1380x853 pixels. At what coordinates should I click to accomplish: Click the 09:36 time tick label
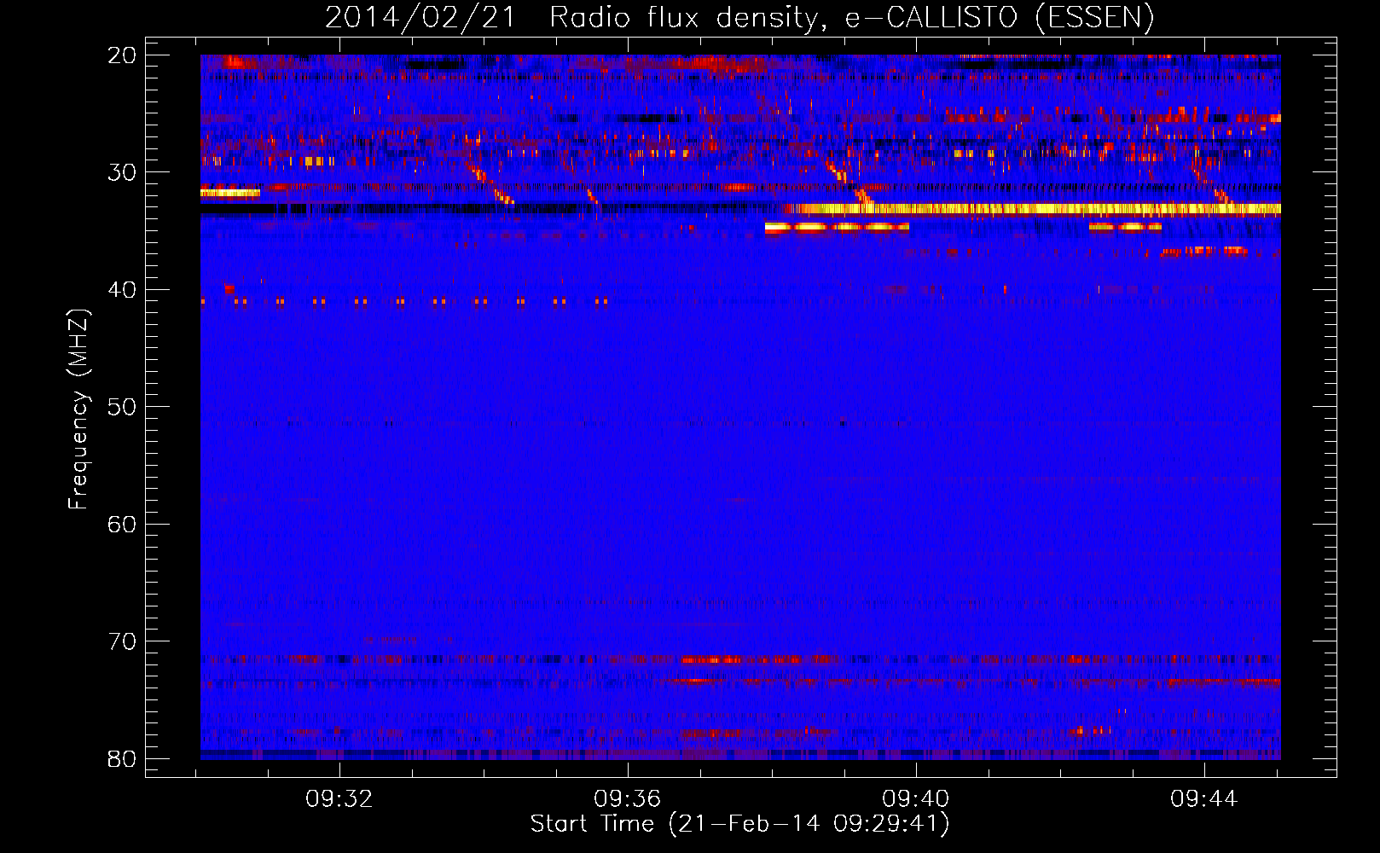[628, 799]
